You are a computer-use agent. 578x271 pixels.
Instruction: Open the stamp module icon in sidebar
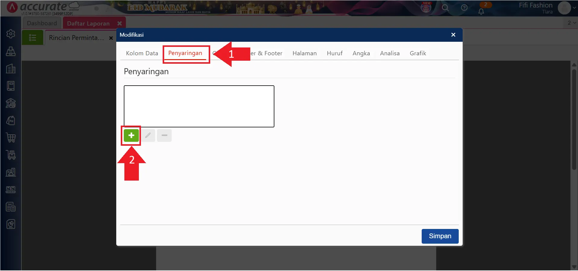[11, 51]
